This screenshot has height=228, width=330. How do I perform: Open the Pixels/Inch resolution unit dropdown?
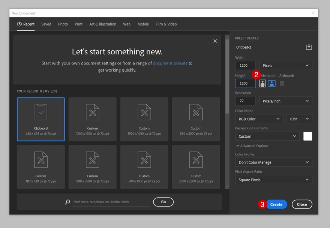point(286,101)
